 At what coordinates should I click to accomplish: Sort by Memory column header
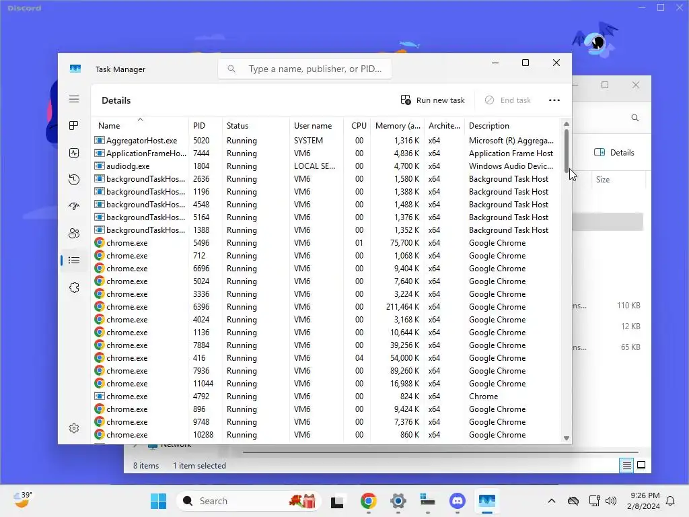pos(397,126)
